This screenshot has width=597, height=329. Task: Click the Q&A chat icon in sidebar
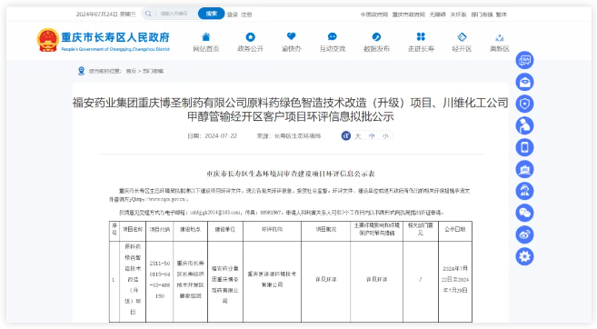524,60
